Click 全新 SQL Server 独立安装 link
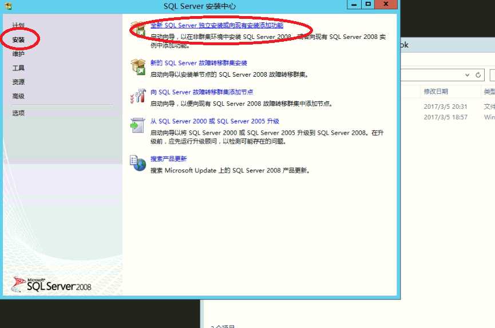 point(216,25)
